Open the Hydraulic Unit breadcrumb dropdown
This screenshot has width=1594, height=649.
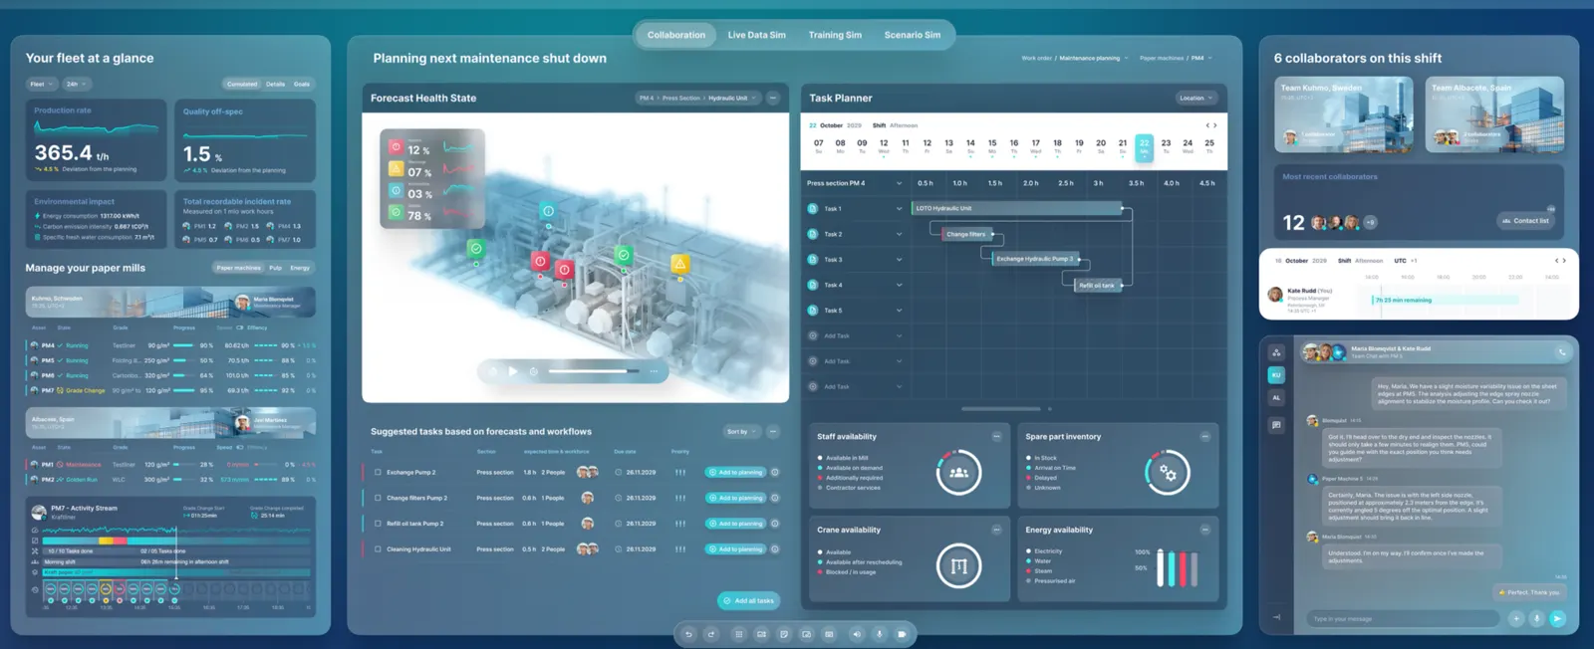click(732, 98)
